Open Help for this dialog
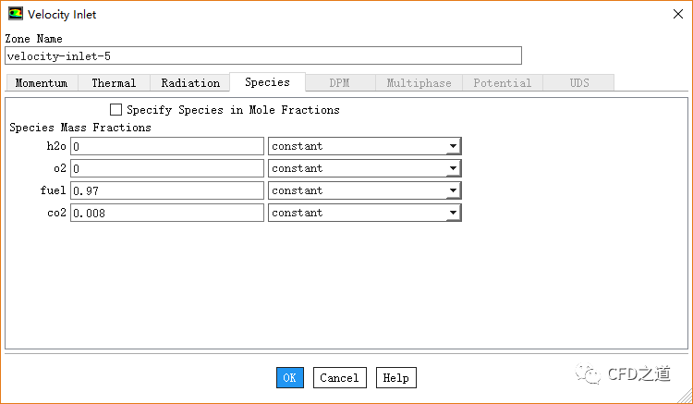The height and width of the screenshot is (404, 693). (x=395, y=377)
